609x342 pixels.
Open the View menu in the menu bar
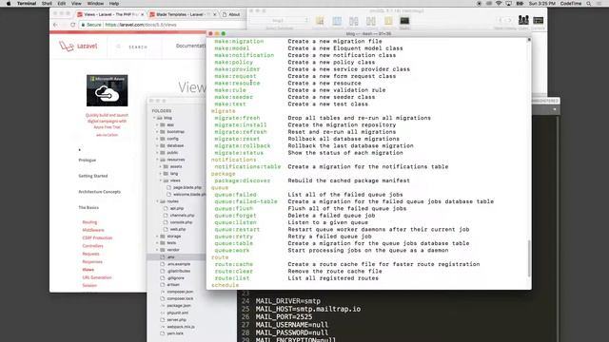point(76,4)
